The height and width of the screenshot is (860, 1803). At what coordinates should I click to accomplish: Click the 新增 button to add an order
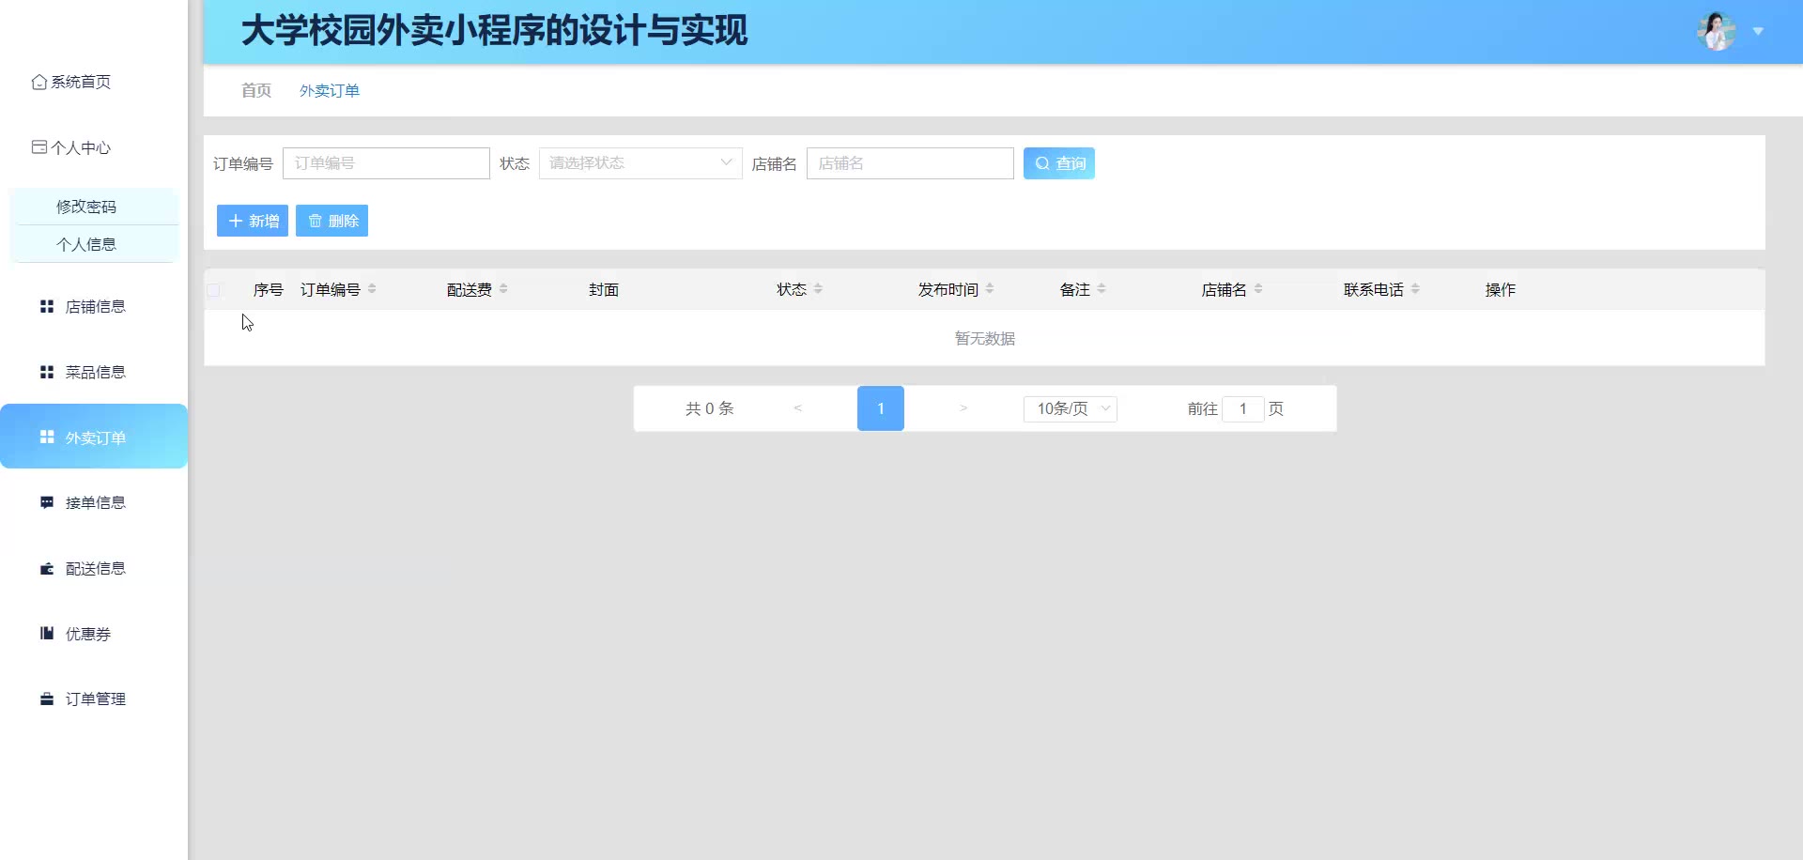pyautogui.click(x=253, y=221)
